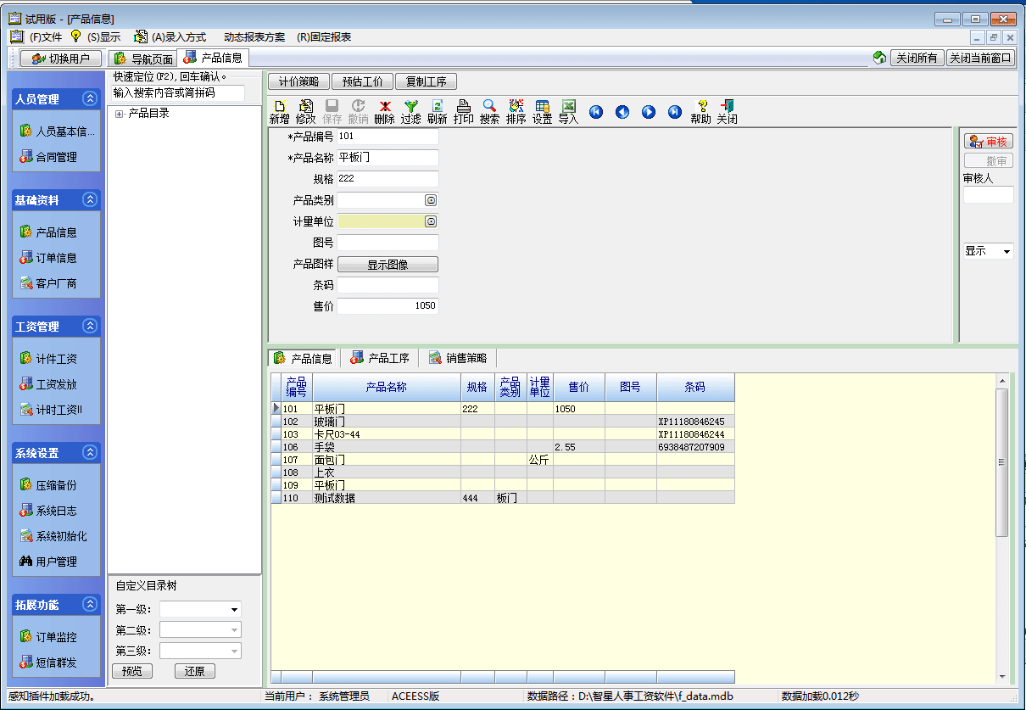Click the 切换用户 button

point(61,59)
